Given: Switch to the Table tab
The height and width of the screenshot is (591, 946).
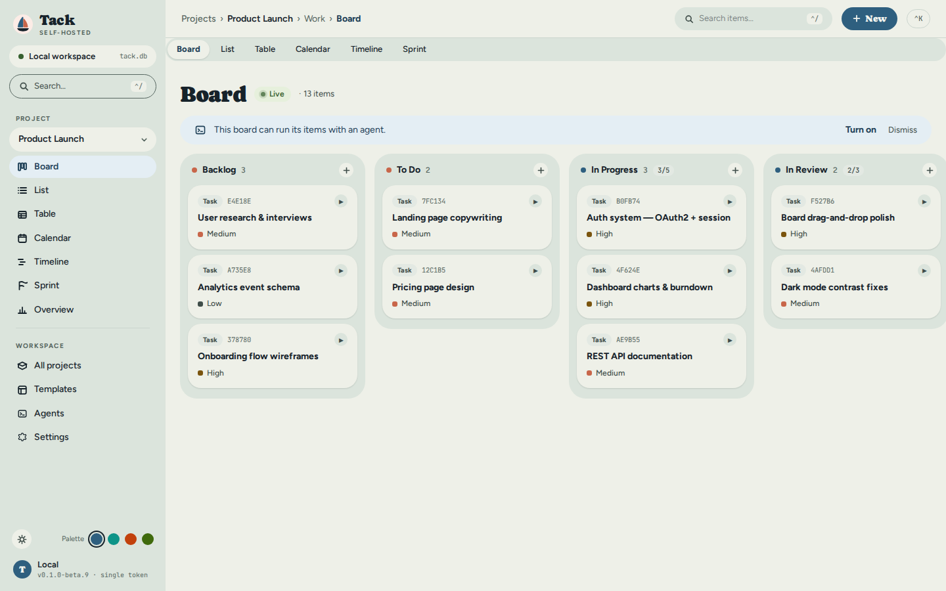Looking at the screenshot, I should click(x=265, y=49).
